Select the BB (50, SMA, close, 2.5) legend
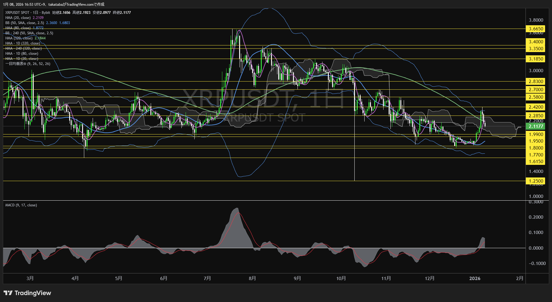 (25, 23)
